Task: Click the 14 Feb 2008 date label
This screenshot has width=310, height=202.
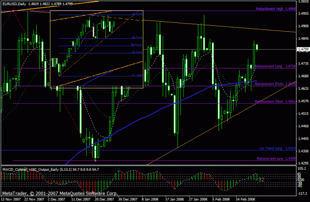Action: tap(246, 199)
